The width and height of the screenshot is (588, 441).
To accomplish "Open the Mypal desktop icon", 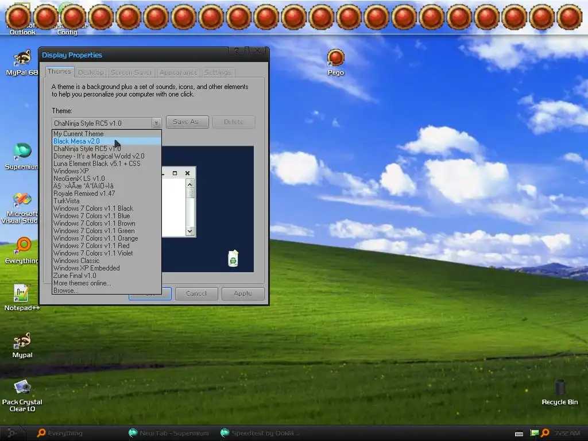I will tap(22, 345).
